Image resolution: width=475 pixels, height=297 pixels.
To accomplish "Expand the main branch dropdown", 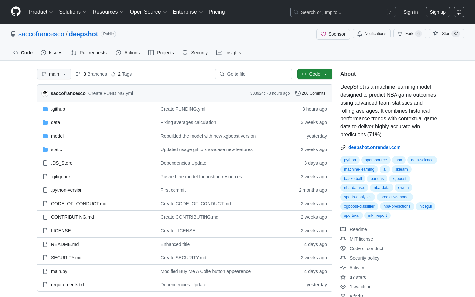I will coord(54,74).
